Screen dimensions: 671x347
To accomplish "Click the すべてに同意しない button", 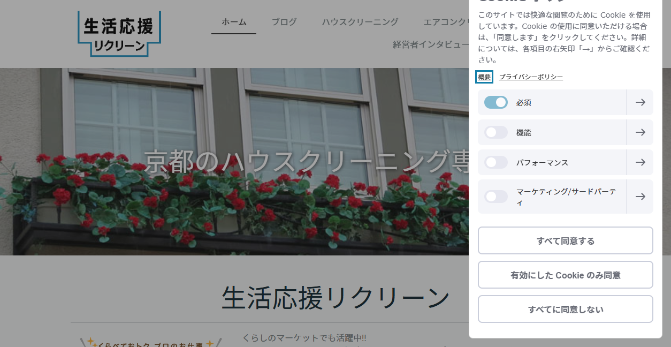I will (x=565, y=309).
